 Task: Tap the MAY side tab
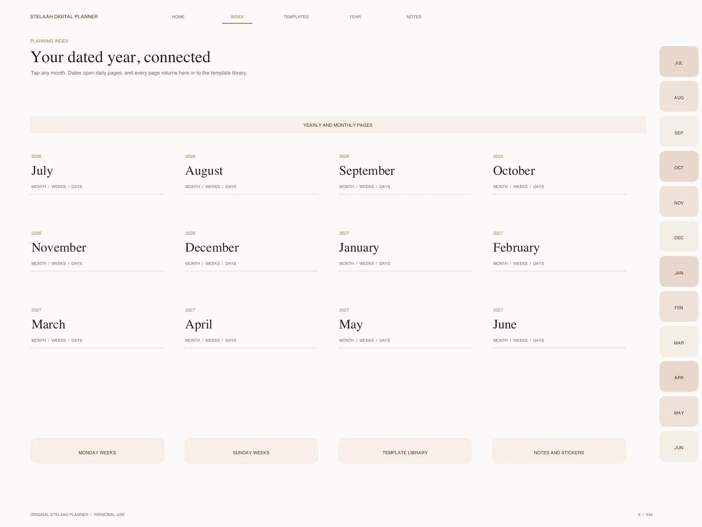679,411
